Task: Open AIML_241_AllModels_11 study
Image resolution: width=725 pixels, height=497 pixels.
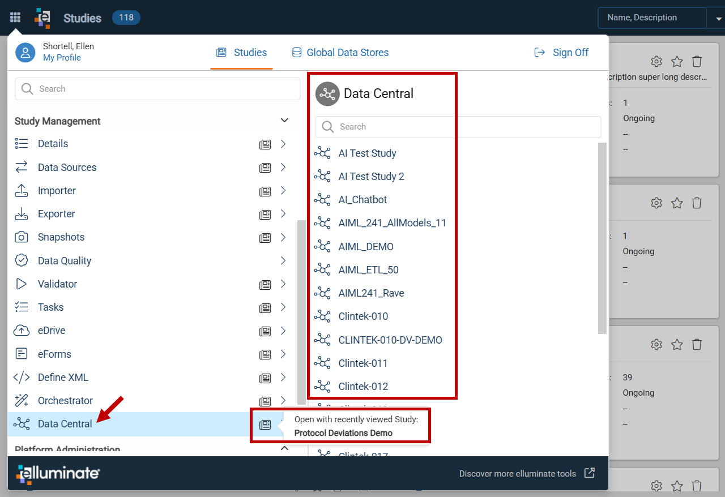Action: pos(392,223)
